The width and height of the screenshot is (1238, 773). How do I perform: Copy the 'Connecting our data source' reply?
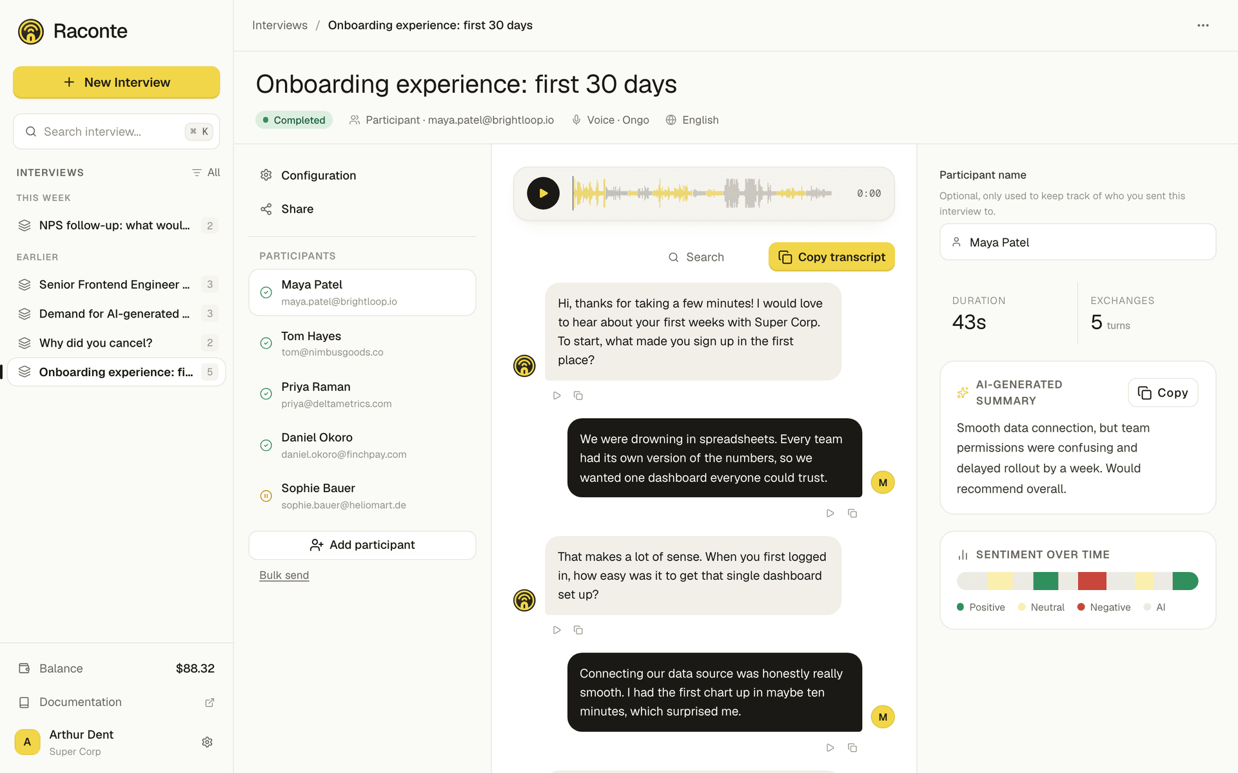(x=852, y=748)
